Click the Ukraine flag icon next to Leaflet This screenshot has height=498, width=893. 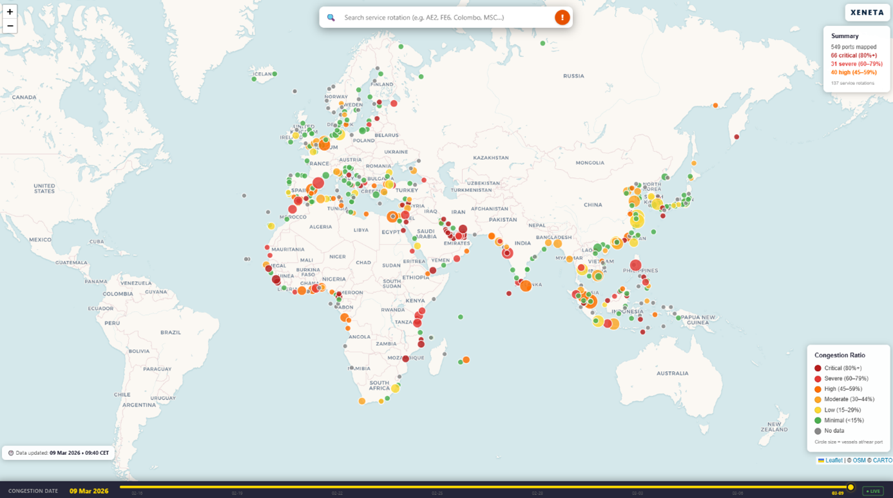tap(821, 461)
